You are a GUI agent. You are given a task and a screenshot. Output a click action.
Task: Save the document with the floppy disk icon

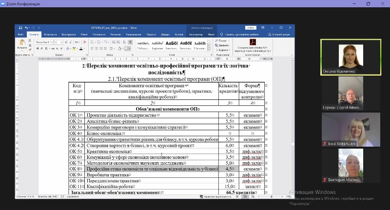(x=20, y=28)
